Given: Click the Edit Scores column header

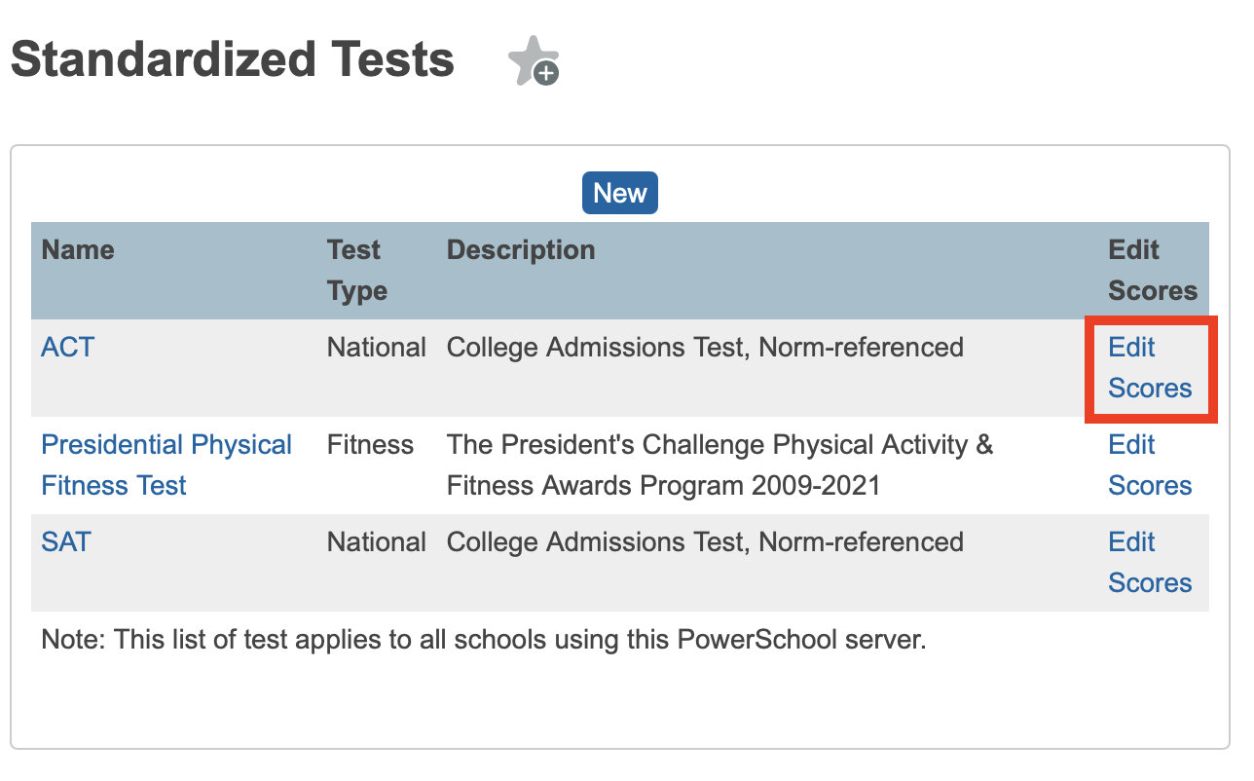Looking at the screenshot, I should point(1152,271).
